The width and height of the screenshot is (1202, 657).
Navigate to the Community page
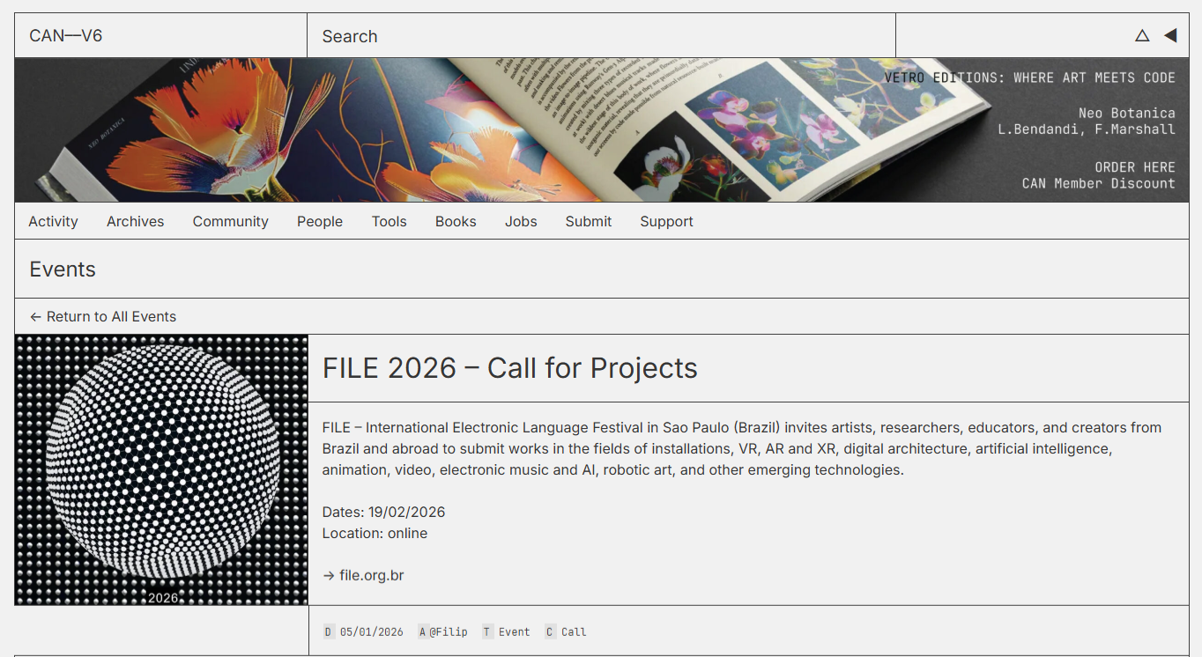click(x=230, y=222)
